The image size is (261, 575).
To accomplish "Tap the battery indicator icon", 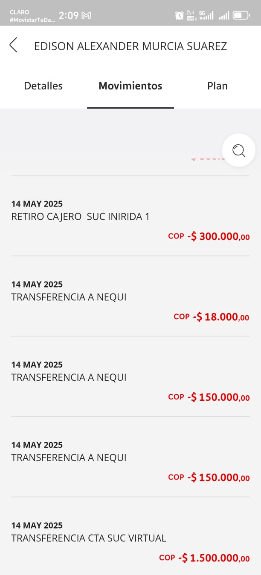I will pos(241,16).
